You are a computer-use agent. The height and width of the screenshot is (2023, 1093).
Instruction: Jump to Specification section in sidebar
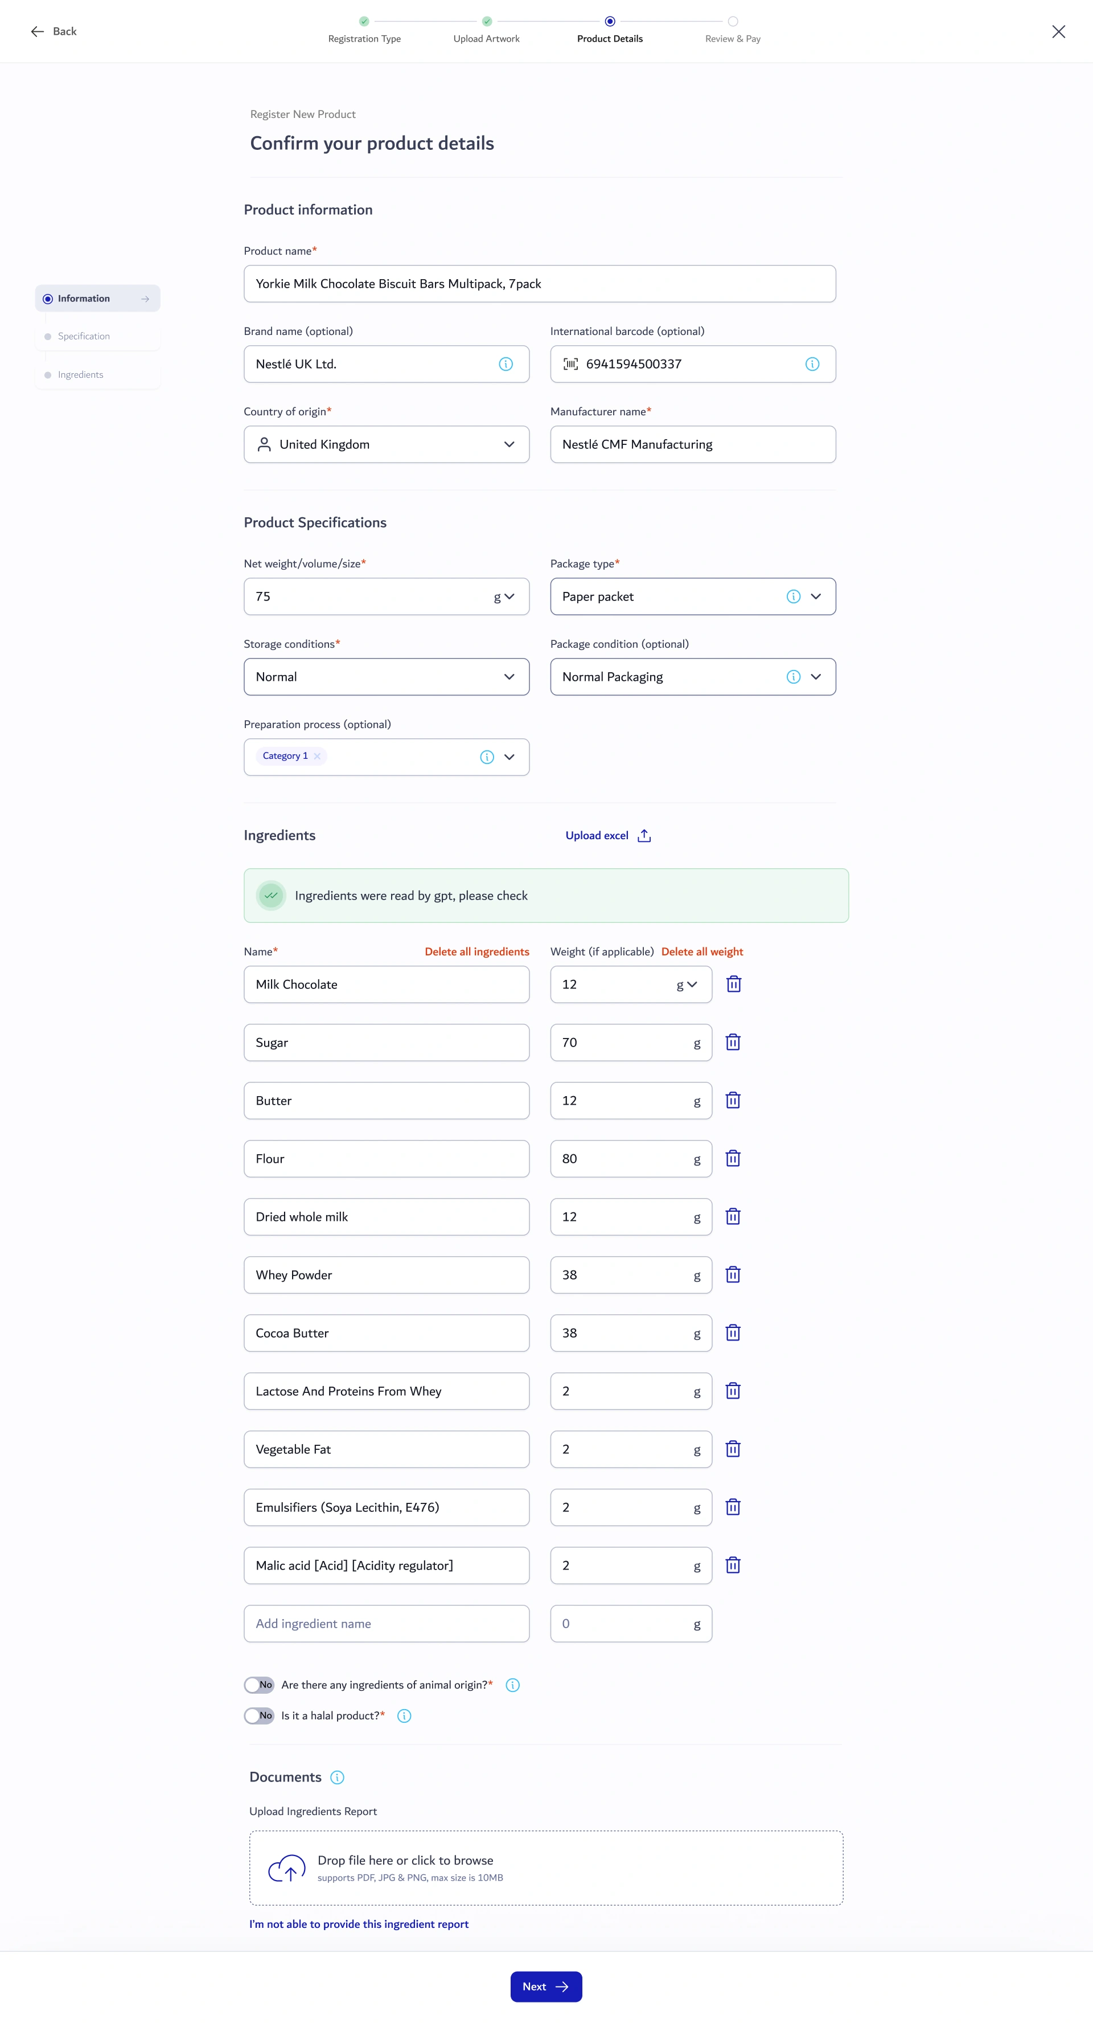(98, 337)
